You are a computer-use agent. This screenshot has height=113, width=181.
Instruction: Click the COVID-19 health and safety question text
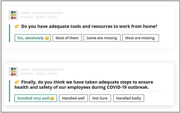(x=84, y=85)
